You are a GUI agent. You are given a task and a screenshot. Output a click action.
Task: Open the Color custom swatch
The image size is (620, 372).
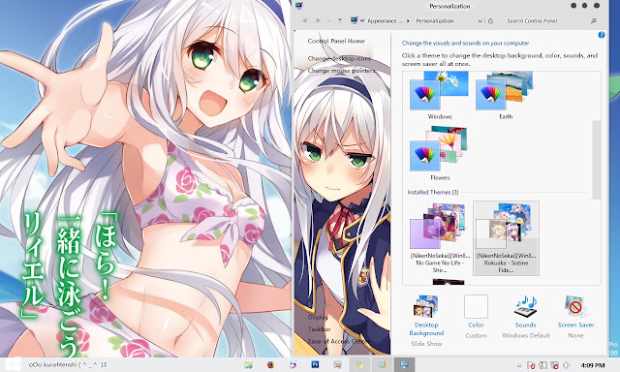(x=476, y=306)
